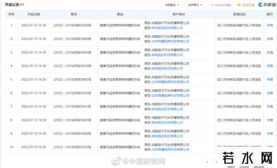Open the 详情 link in row 8
The image size is (277, 168).
(270, 120)
